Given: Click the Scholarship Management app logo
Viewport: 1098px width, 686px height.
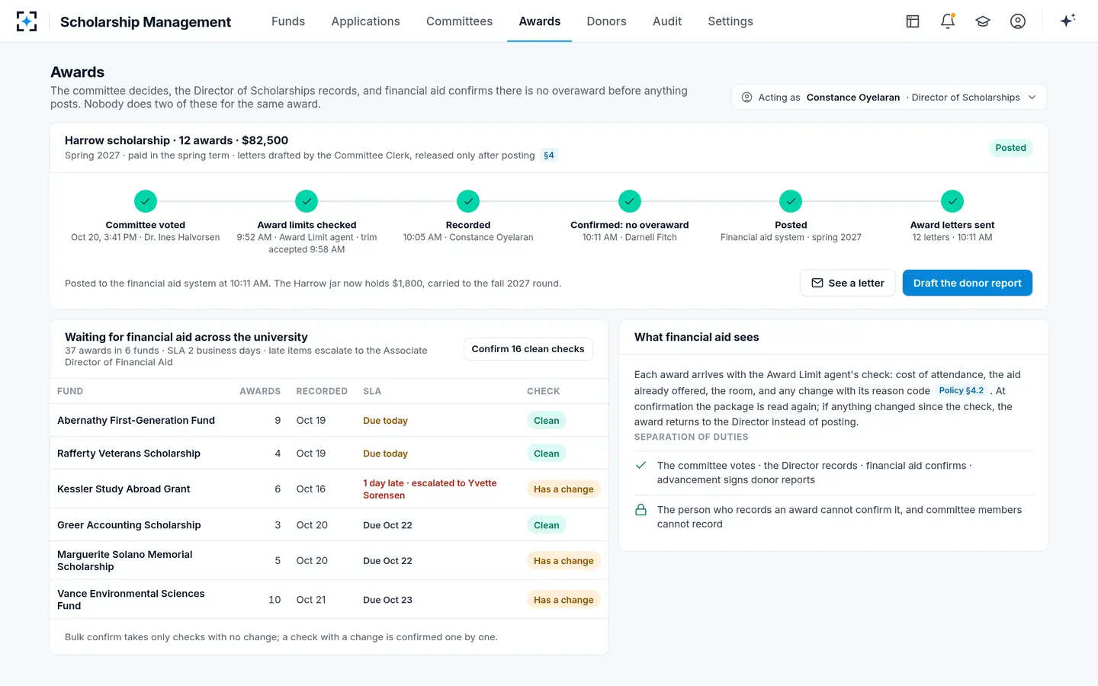Looking at the screenshot, I should (x=27, y=21).
